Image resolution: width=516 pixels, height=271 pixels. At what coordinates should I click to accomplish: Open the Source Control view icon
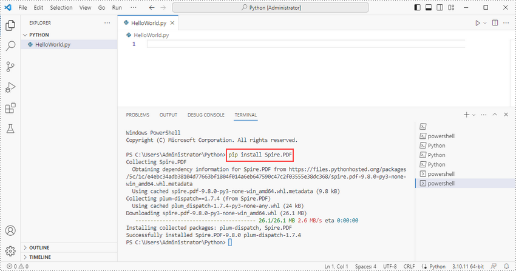10,67
